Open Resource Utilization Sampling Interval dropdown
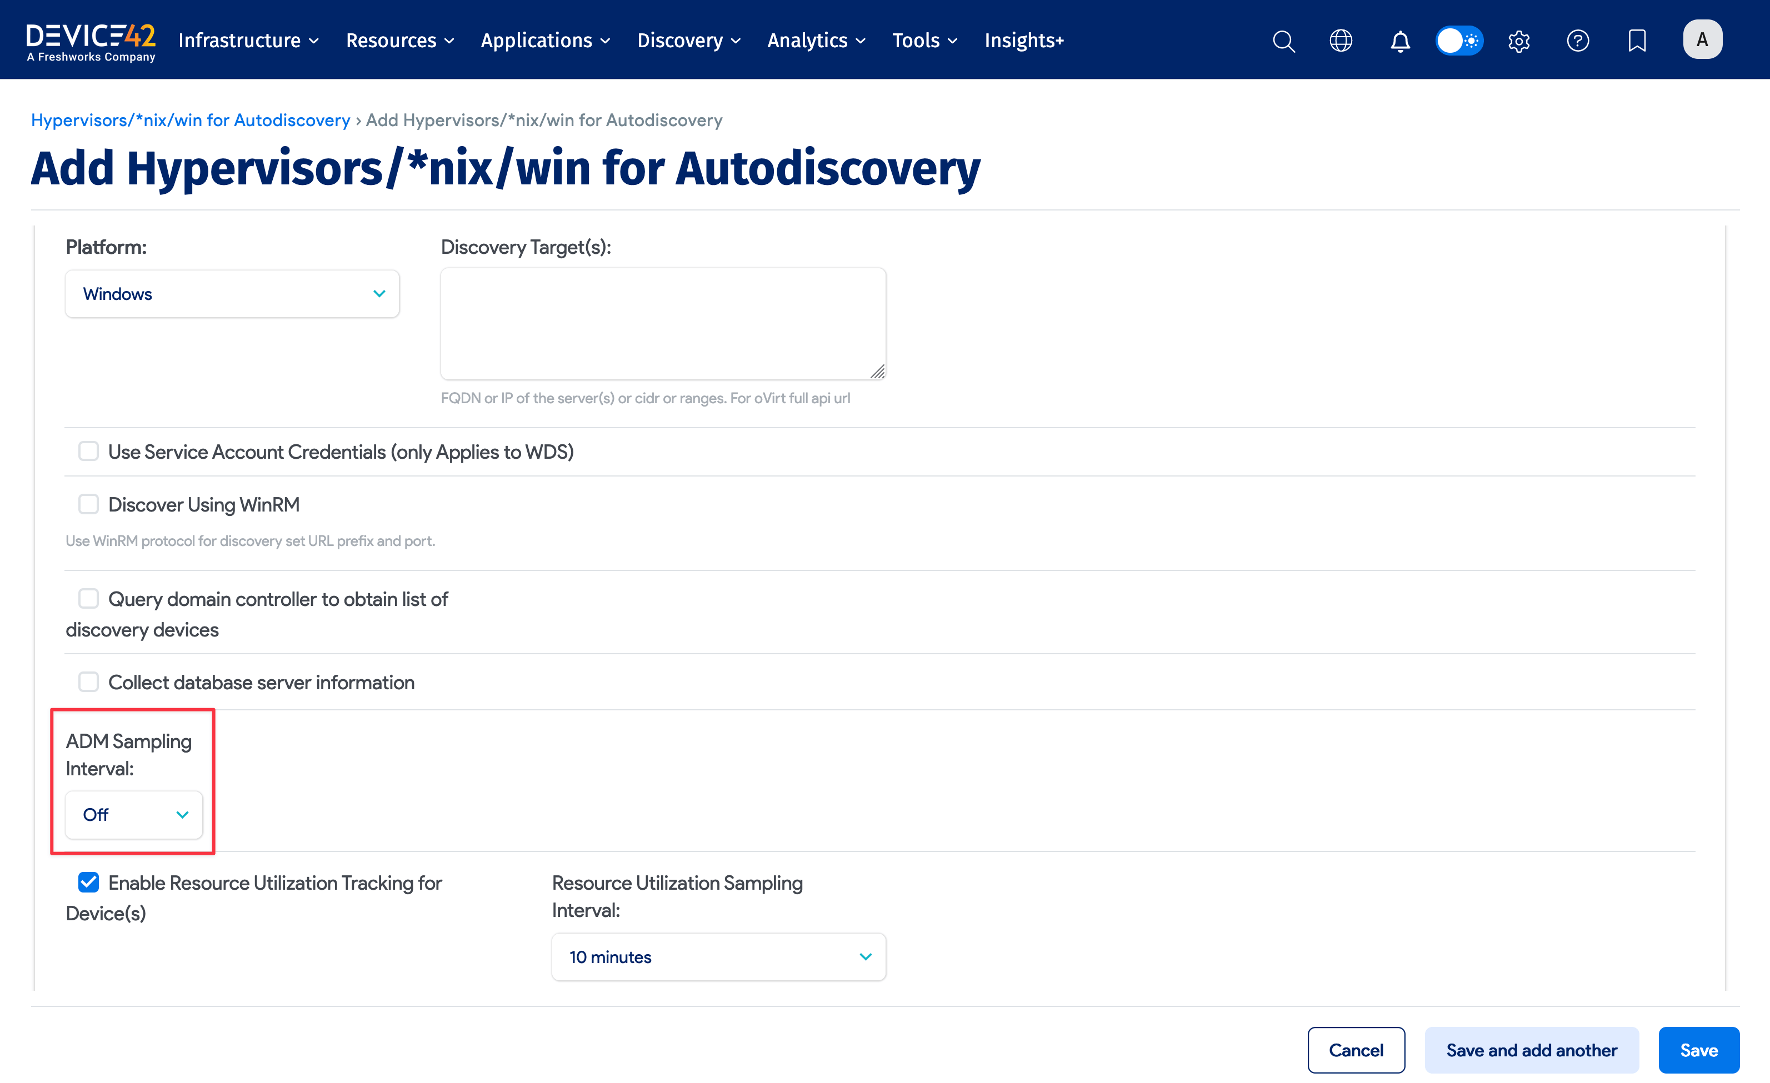This screenshot has width=1770, height=1083. (x=718, y=956)
